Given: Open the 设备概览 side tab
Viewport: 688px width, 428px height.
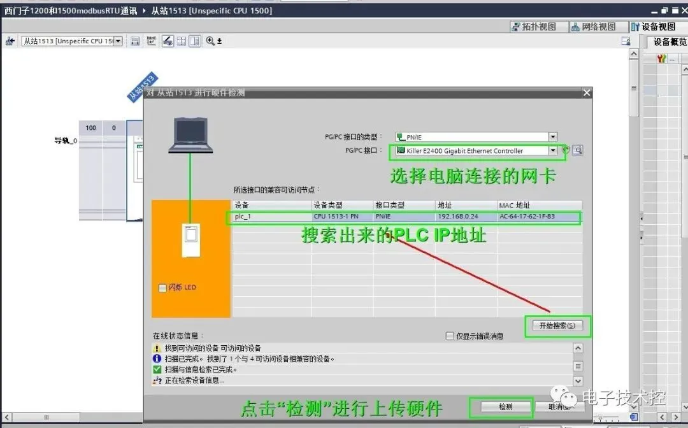Looking at the screenshot, I should click(x=669, y=42).
